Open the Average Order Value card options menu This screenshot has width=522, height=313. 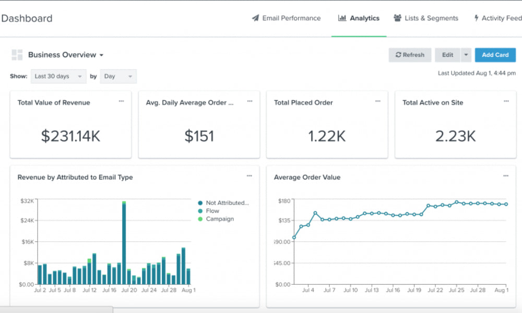(x=506, y=176)
